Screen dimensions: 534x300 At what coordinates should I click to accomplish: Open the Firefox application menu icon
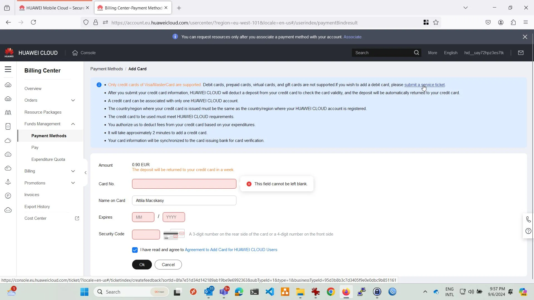pyautogui.click(x=526, y=22)
